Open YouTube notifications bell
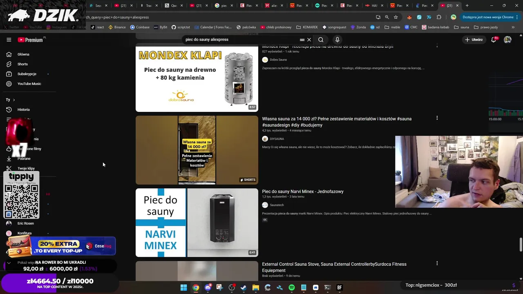Viewport: 523px width, 294px height. click(x=494, y=40)
